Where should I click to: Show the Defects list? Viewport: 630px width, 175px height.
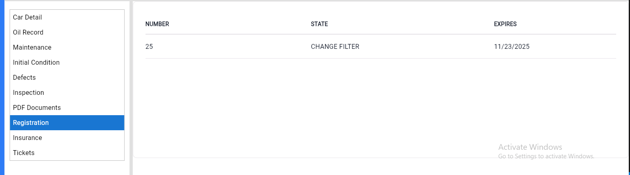tap(24, 78)
